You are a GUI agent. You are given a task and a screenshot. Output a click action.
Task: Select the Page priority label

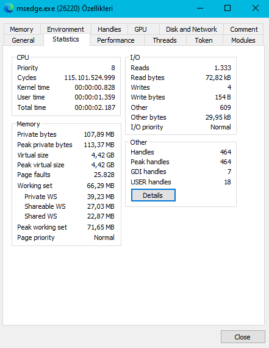click(x=36, y=237)
